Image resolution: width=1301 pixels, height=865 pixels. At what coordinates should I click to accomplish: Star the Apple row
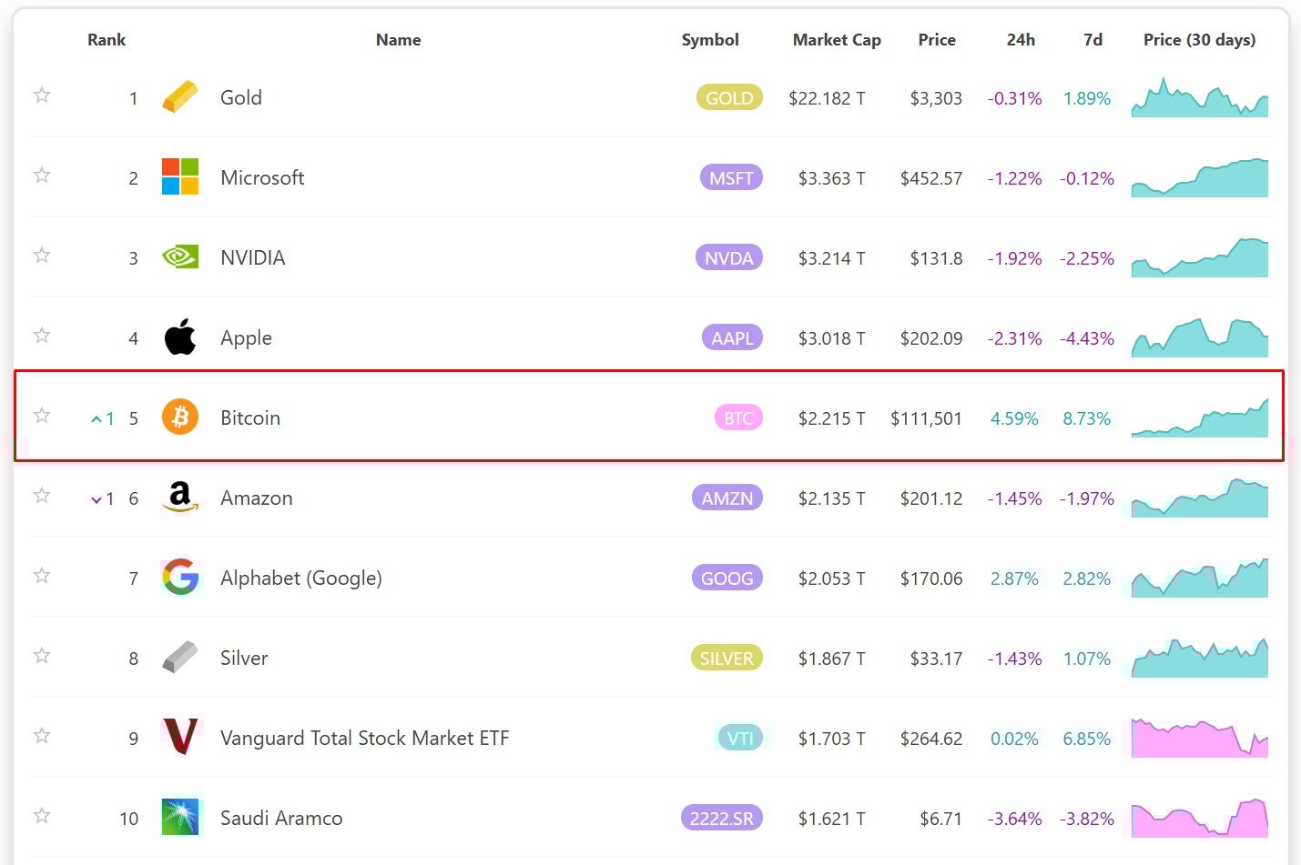42,335
